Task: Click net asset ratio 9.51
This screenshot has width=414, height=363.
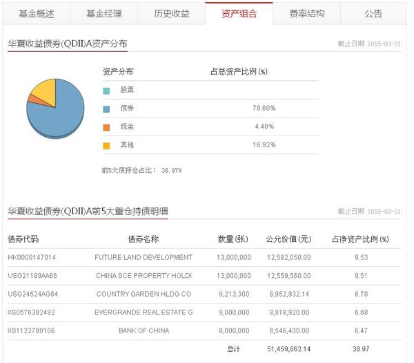Action: 361,276
